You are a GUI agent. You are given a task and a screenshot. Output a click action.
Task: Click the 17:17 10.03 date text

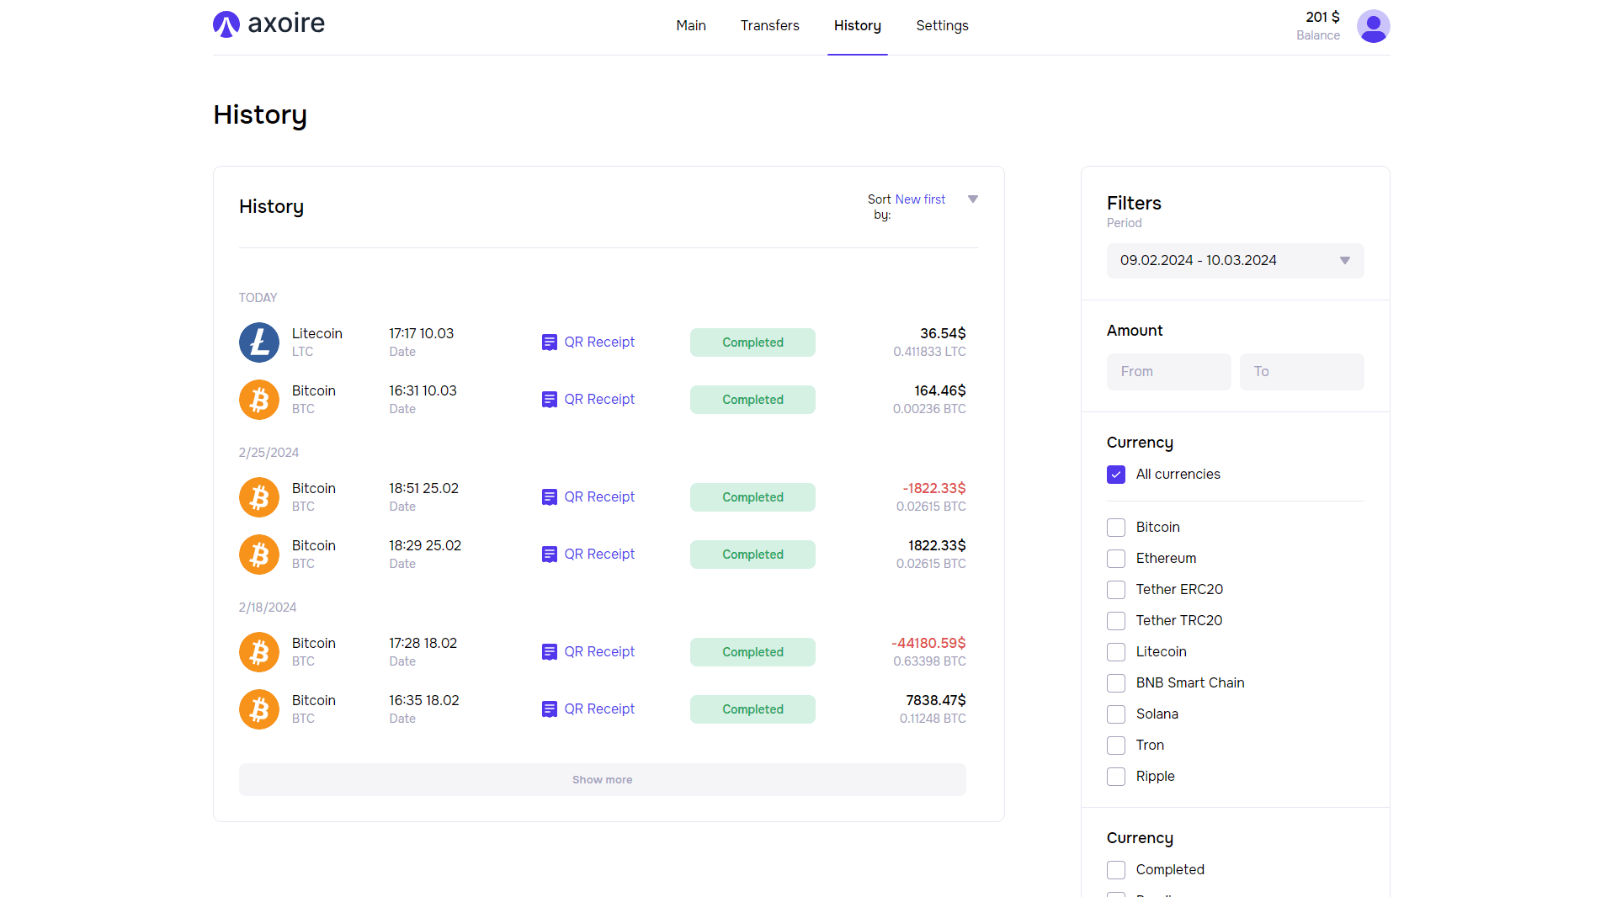click(421, 334)
